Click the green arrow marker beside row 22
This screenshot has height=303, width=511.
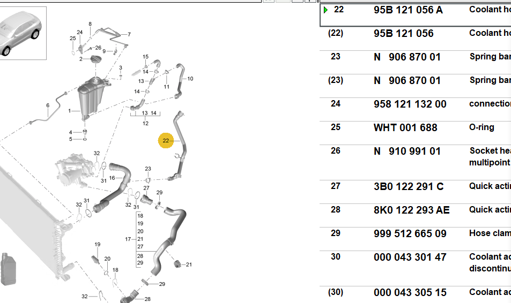click(x=326, y=10)
